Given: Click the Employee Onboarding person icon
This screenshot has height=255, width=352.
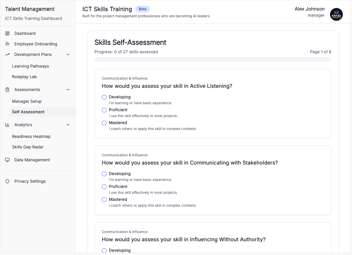Looking at the screenshot, I should tap(7, 44).
